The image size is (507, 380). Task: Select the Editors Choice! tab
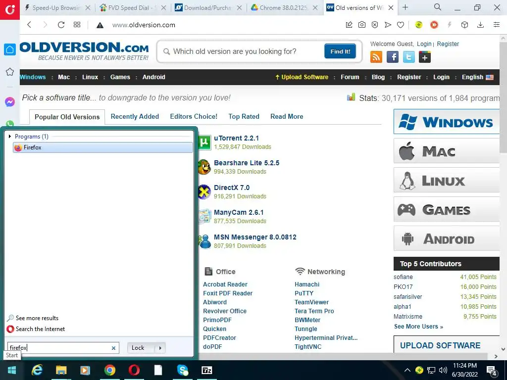[194, 116]
